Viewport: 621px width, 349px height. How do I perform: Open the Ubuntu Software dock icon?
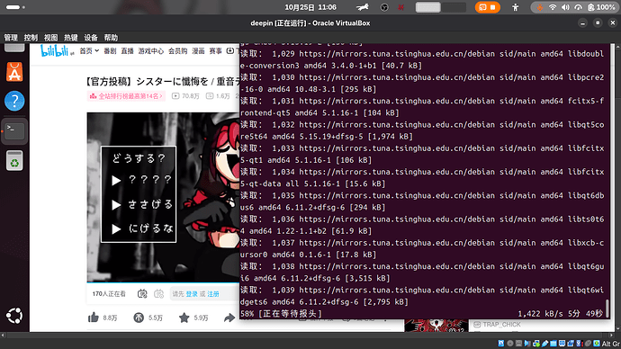14,73
